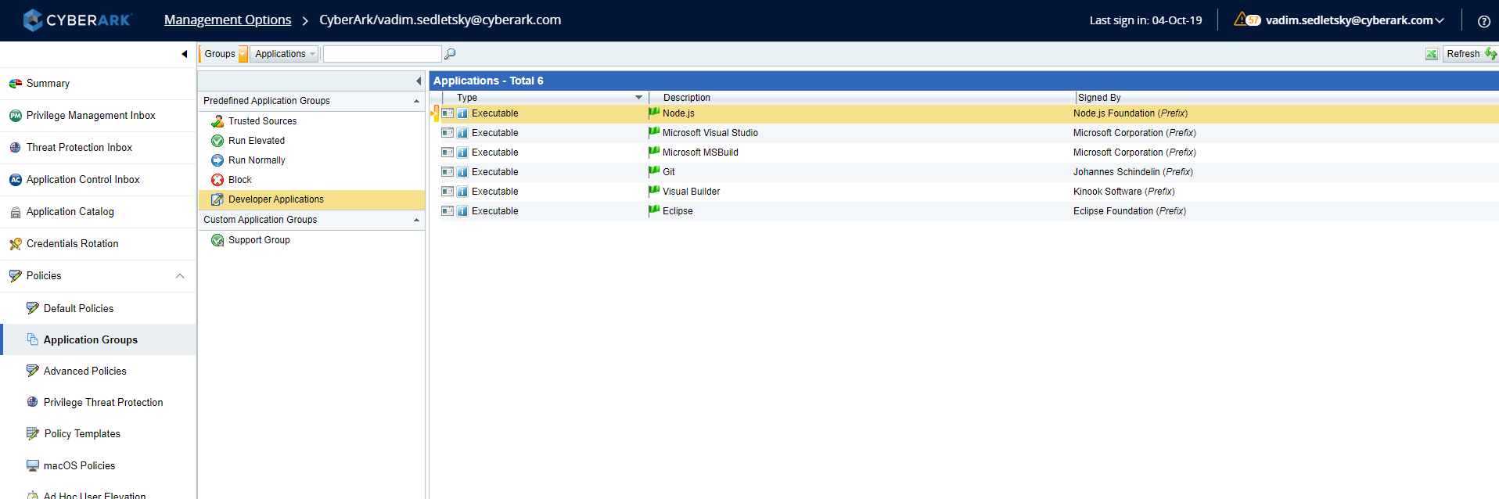Screen dimensions: 1499x499
Task: Sort by the Description column header
Action: (x=686, y=98)
